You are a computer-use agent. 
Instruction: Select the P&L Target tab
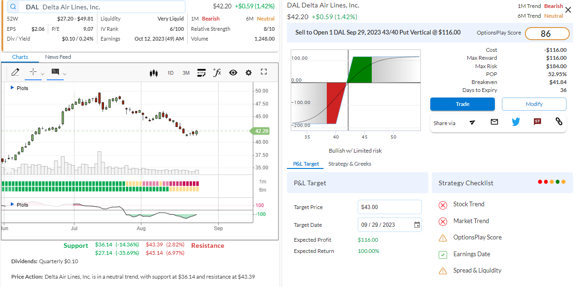pyautogui.click(x=306, y=164)
